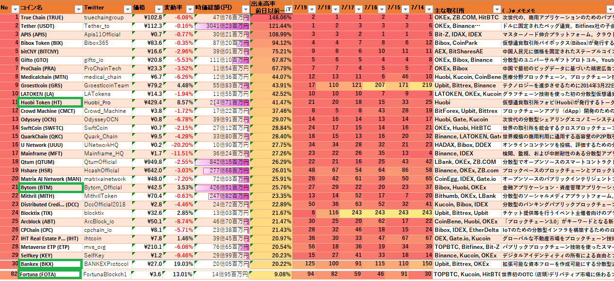
Task: Open the No column filter dropdown
Action: coord(15,9)
